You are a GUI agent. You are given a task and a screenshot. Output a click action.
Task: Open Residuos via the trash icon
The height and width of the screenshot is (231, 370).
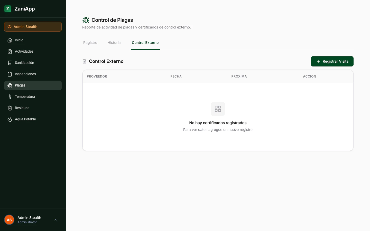point(10,108)
